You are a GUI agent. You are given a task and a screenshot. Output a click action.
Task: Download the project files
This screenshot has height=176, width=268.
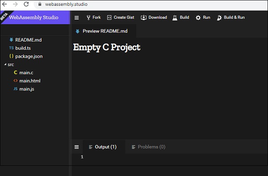coord(154,17)
